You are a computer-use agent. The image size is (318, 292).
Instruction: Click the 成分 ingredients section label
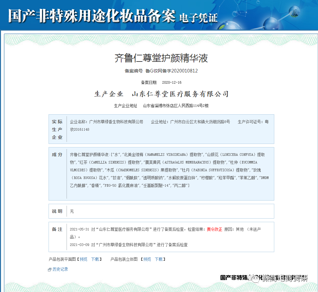[x=57, y=154]
